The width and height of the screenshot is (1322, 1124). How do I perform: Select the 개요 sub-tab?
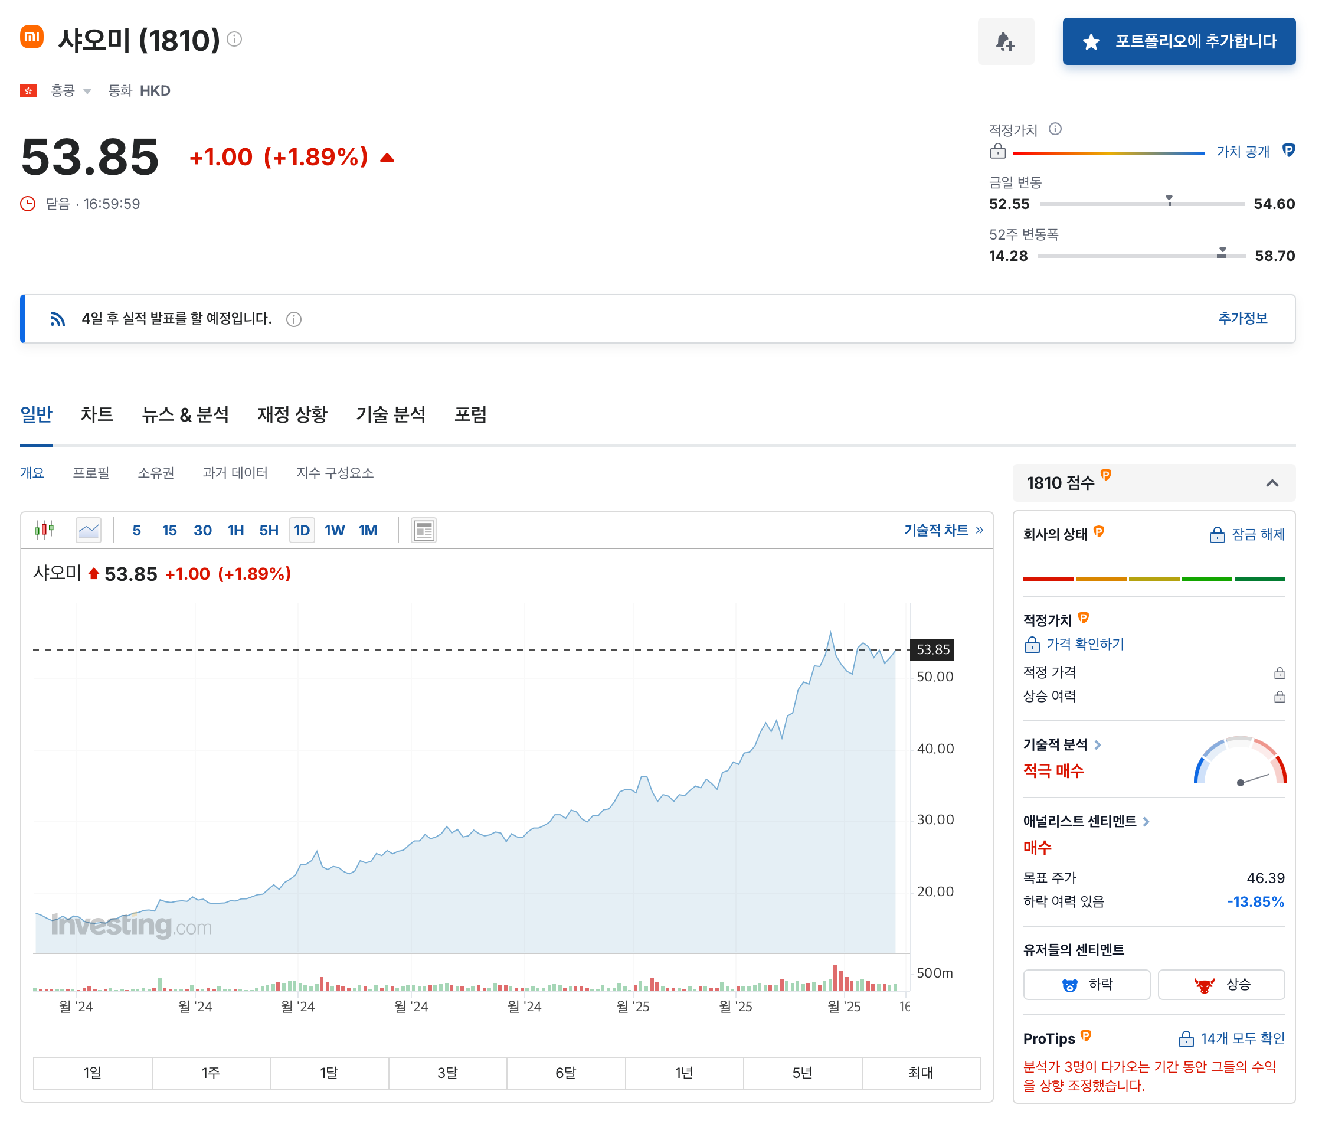tap(32, 473)
